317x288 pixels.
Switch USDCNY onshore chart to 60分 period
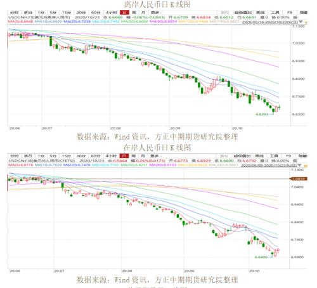[96, 156]
